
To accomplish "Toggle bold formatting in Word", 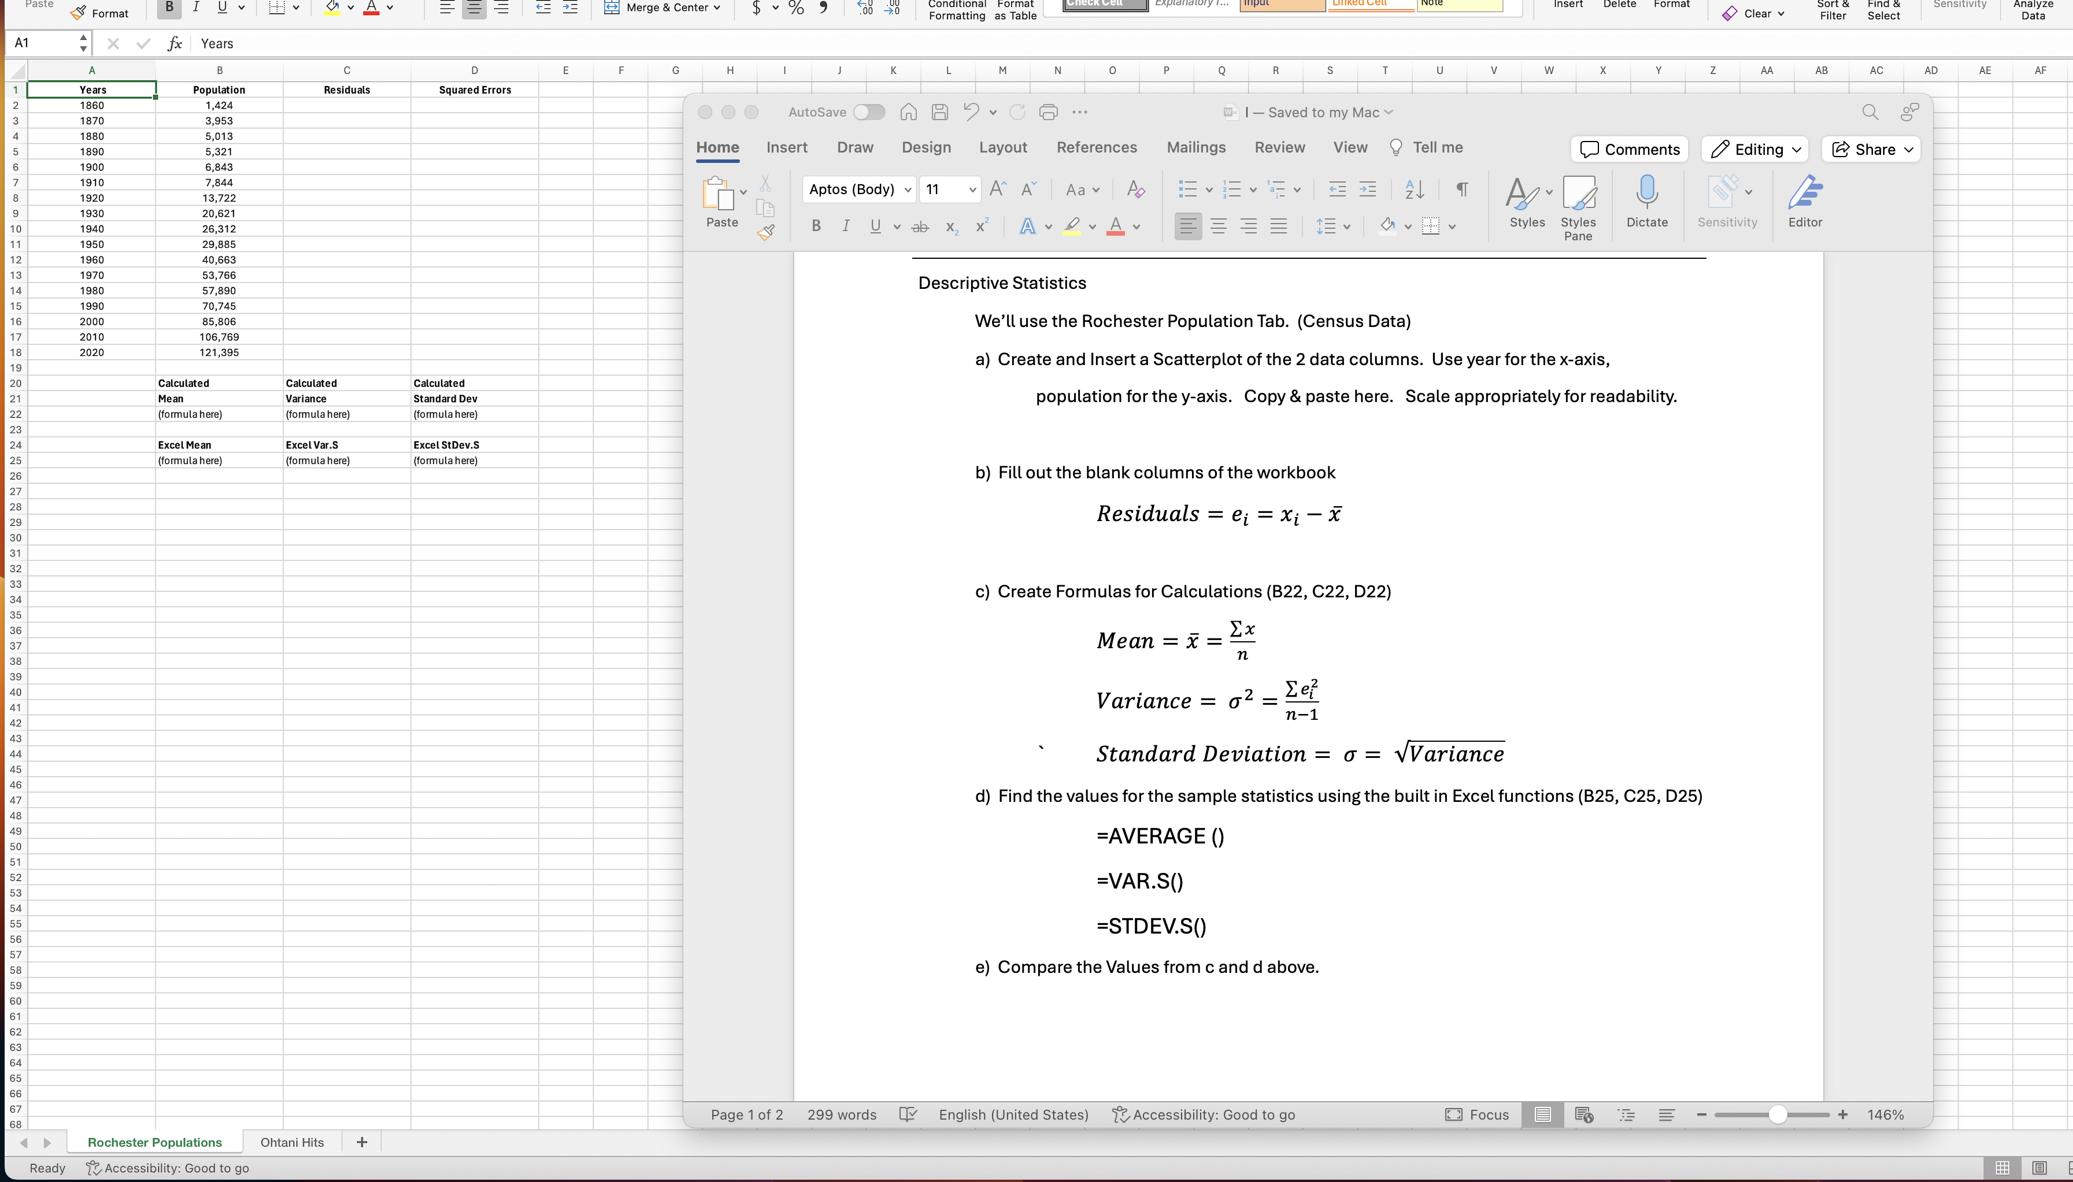I will [x=816, y=226].
